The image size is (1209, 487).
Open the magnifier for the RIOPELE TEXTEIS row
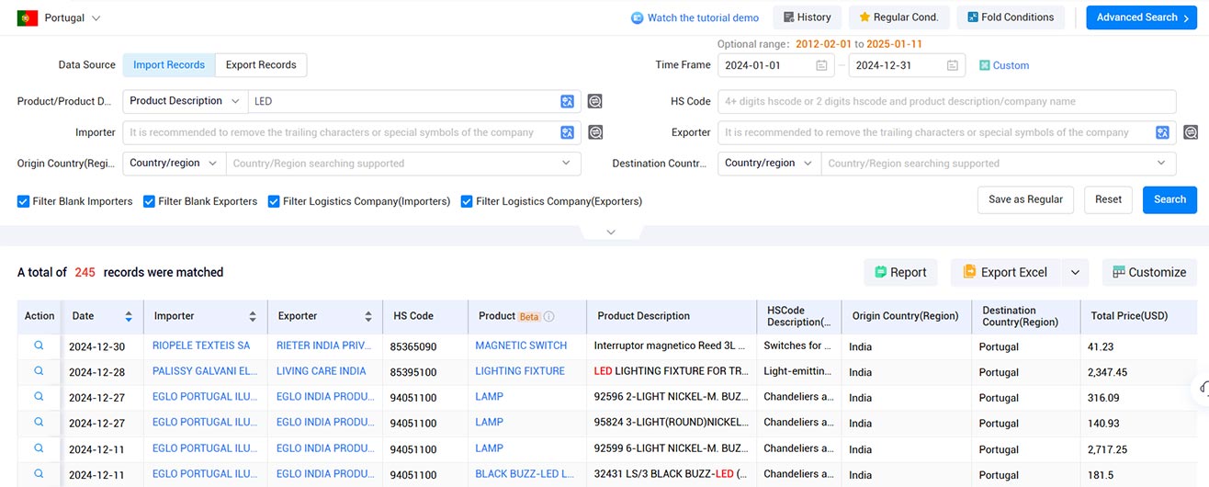pyautogui.click(x=40, y=345)
